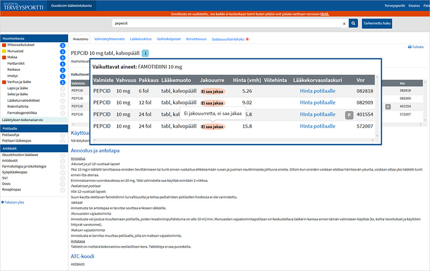
Task: Open the Vaihtokelpoiset tab
Action: 169,39
